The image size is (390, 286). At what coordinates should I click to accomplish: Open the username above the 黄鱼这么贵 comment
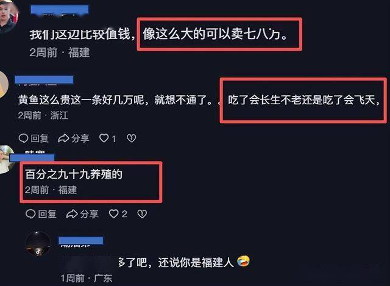44,80
